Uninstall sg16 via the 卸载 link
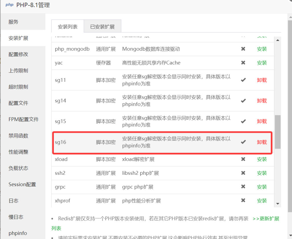Image resolution: width=292 pixels, height=239 pixels. coord(262,142)
